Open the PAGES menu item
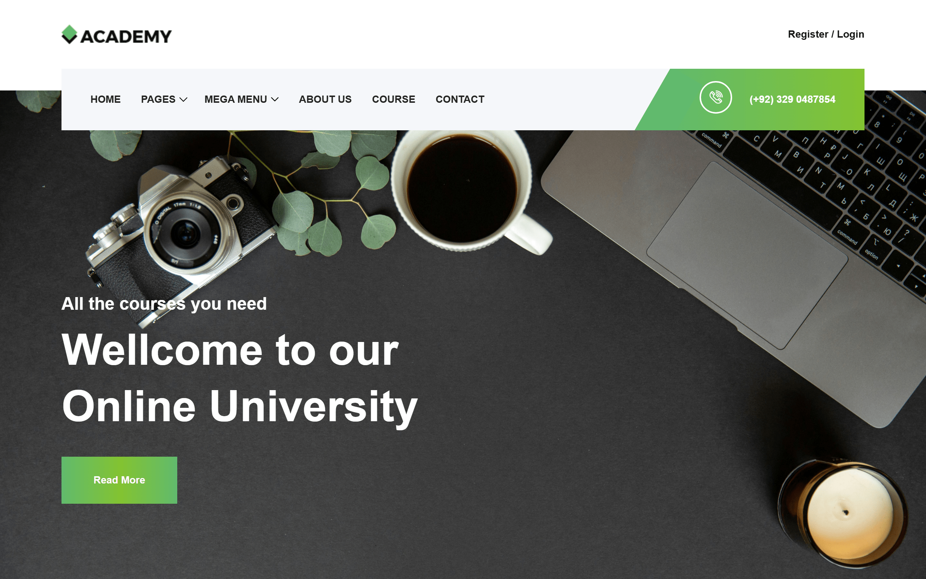 pyautogui.click(x=158, y=100)
